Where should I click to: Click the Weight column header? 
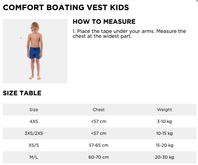pos(164,110)
